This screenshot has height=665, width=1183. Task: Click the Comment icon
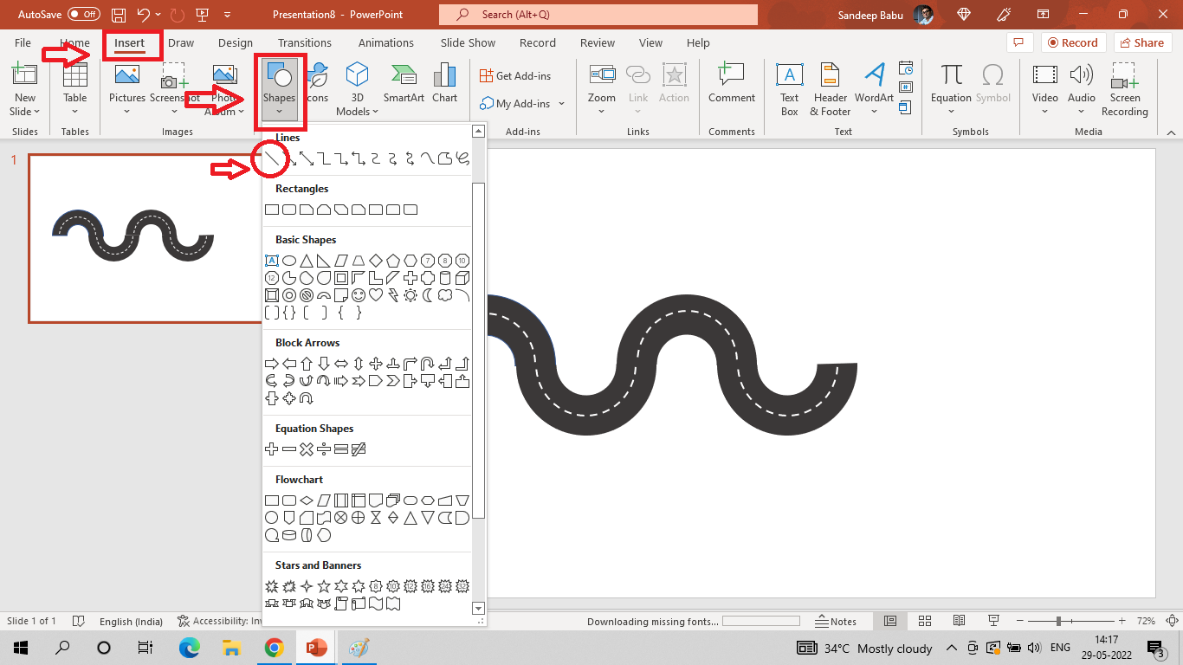click(731, 84)
